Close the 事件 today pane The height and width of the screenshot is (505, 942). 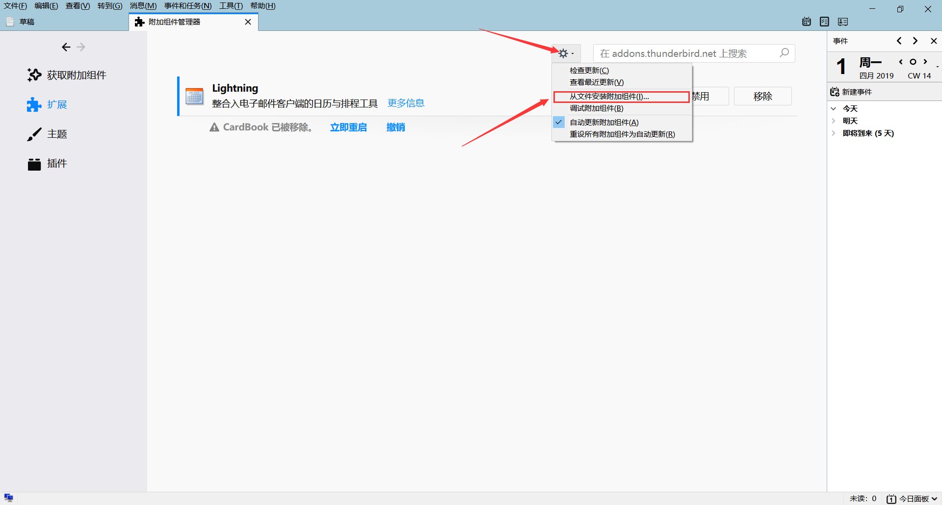coord(934,41)
